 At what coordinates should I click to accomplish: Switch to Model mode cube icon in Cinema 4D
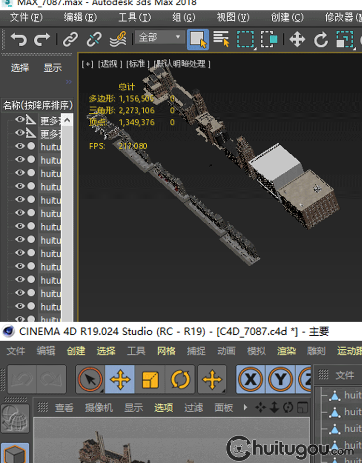tap(15, 453)
